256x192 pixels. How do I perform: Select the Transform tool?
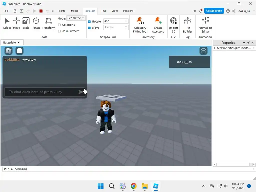(49, 23)
